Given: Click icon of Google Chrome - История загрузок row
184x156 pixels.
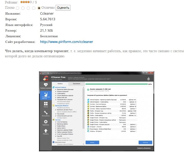Looking at the screenshot, I should (x=88, y=124).
